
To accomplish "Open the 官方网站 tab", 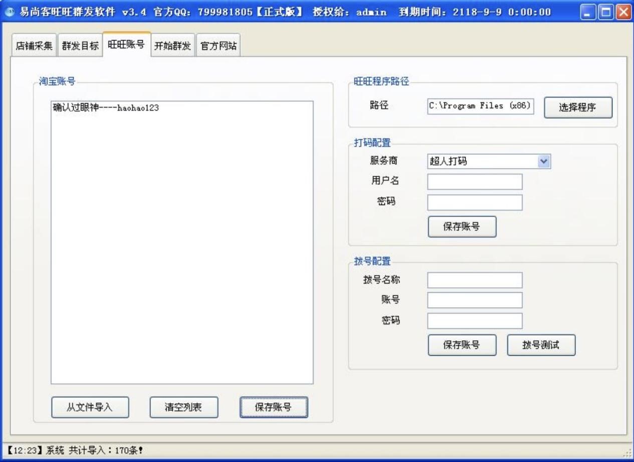I will pos(218,46).
